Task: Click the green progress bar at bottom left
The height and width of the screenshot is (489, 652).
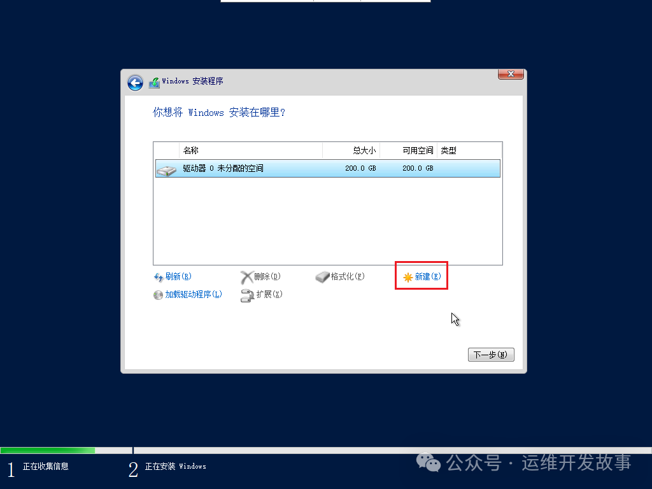Action: click(x=48, y=449)
